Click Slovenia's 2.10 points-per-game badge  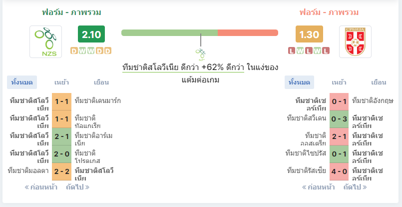[x=91, y=34]
